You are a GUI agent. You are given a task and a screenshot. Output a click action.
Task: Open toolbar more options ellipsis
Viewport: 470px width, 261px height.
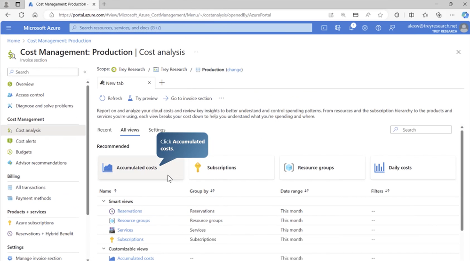[x=221, y=98]
